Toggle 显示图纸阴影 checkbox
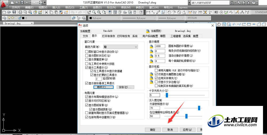Image resolution: width=267 pixels, height=135 pixels. (91, 109)
